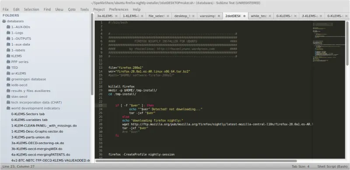Click the groeningen database folder icon
Viewport: 350px width, 170px height.
pos(8,79)
